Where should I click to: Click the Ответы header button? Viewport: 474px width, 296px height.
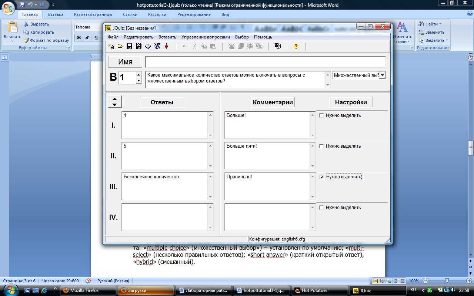click(162, 102)
